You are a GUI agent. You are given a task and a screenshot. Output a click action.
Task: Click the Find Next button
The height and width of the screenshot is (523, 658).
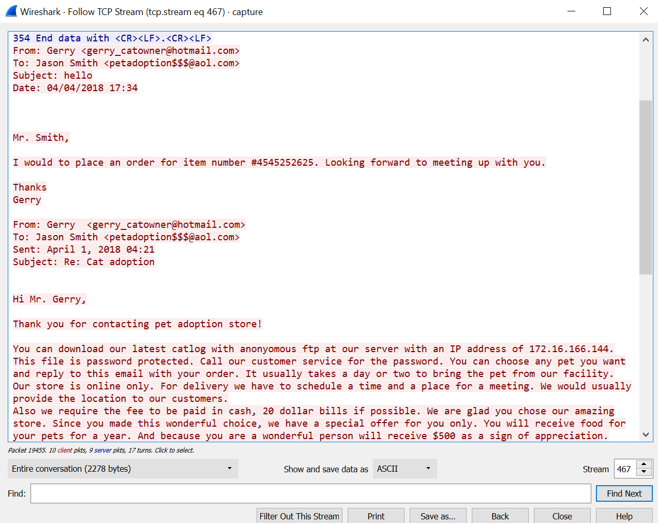[624, 493]
